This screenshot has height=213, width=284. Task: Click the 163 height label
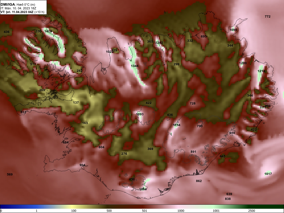click(85, 123)
